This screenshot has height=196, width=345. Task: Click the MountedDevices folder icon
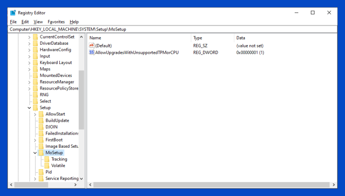tap(35, 76)
